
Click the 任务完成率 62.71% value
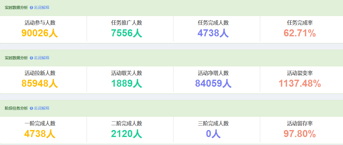point(300,33)
